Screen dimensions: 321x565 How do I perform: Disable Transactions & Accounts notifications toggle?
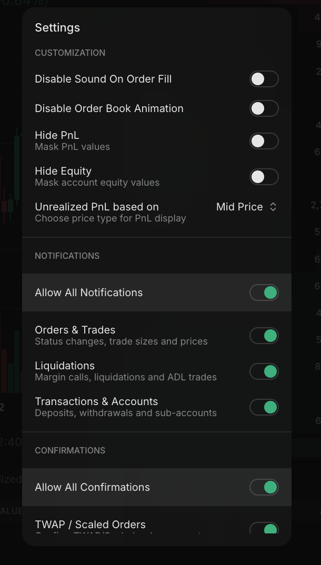pyautogui.click(x=264, y=407)
